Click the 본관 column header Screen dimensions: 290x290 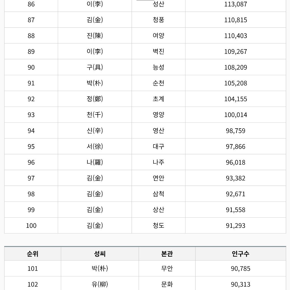pyautogui.click(x=167, y=254)
